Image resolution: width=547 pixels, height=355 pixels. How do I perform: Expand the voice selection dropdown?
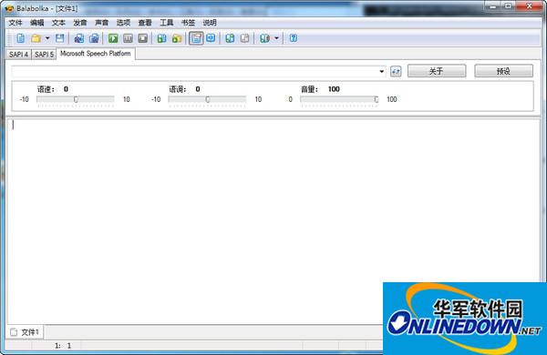381,71
